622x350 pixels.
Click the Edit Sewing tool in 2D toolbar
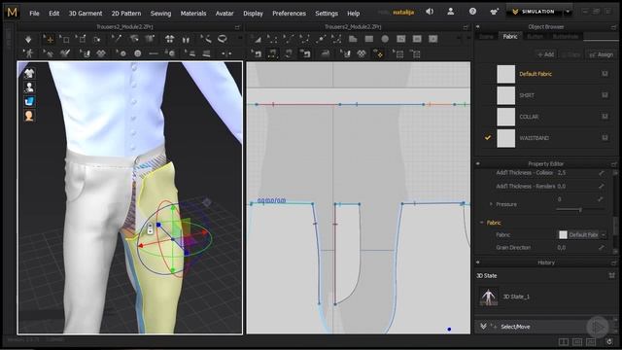pyautogui.click(x=257, y=53)
